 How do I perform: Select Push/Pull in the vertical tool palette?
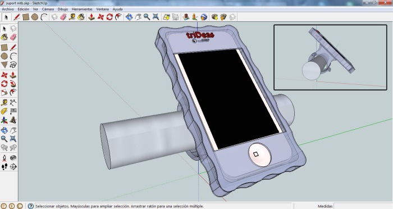click(x=13, y=75)
